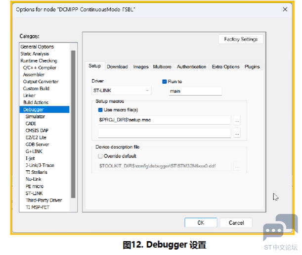Click the Run to main input field
Screen dimensions: 302x255
click(194, 91)
